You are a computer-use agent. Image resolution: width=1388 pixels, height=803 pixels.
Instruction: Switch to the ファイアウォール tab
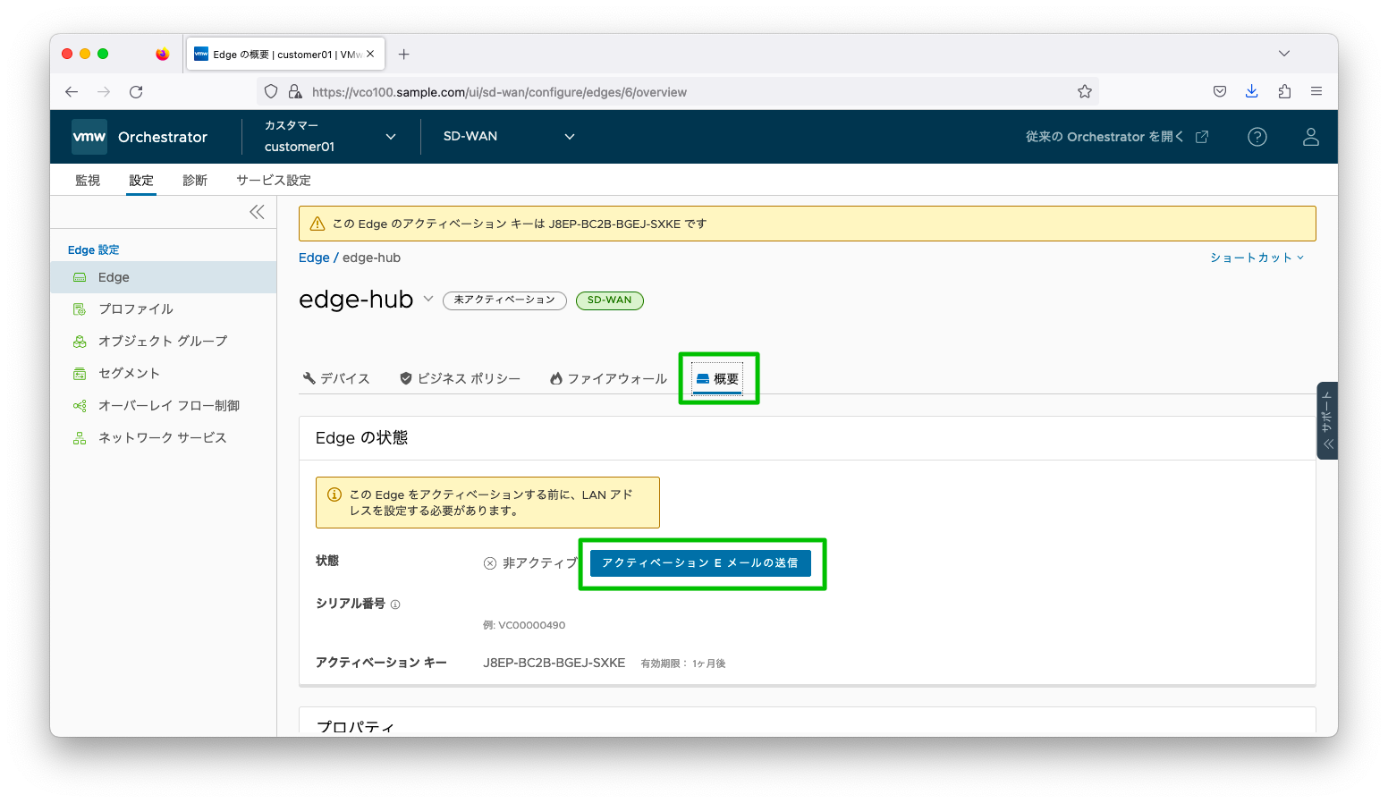[x=608, y=378]
